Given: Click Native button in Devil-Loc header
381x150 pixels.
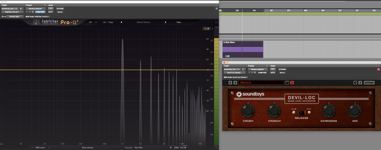Looking at the screenshot, I should pyautogui.click(x=282, y=73).
